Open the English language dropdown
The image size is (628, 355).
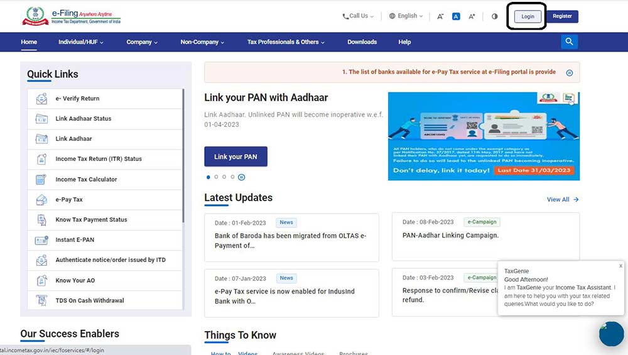tap(406, 16)
